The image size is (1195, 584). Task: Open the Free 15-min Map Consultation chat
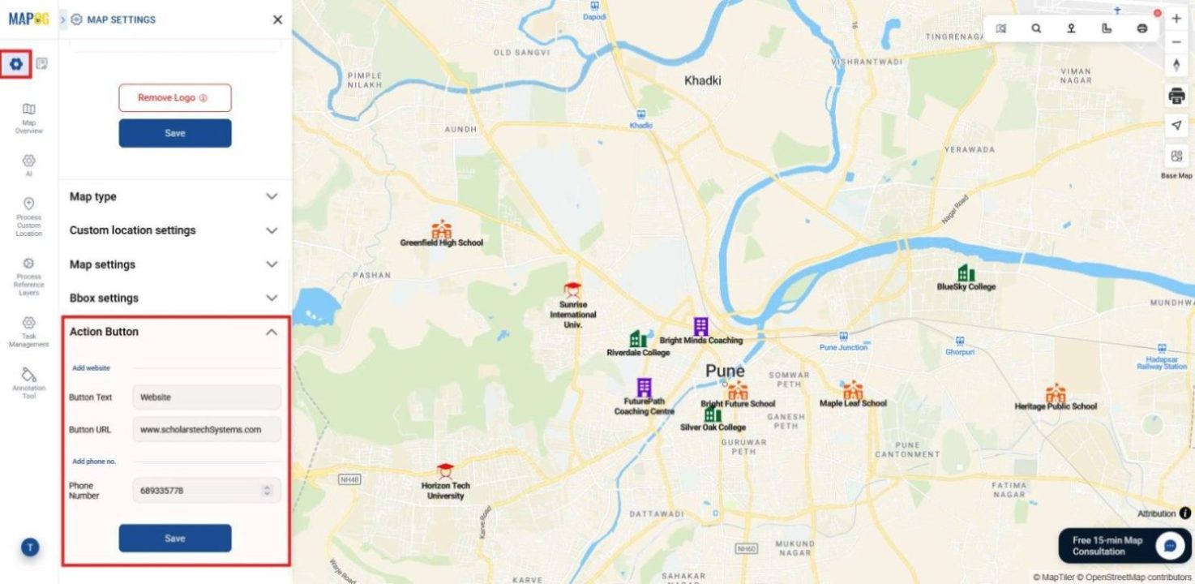(x=1125, y=546)
